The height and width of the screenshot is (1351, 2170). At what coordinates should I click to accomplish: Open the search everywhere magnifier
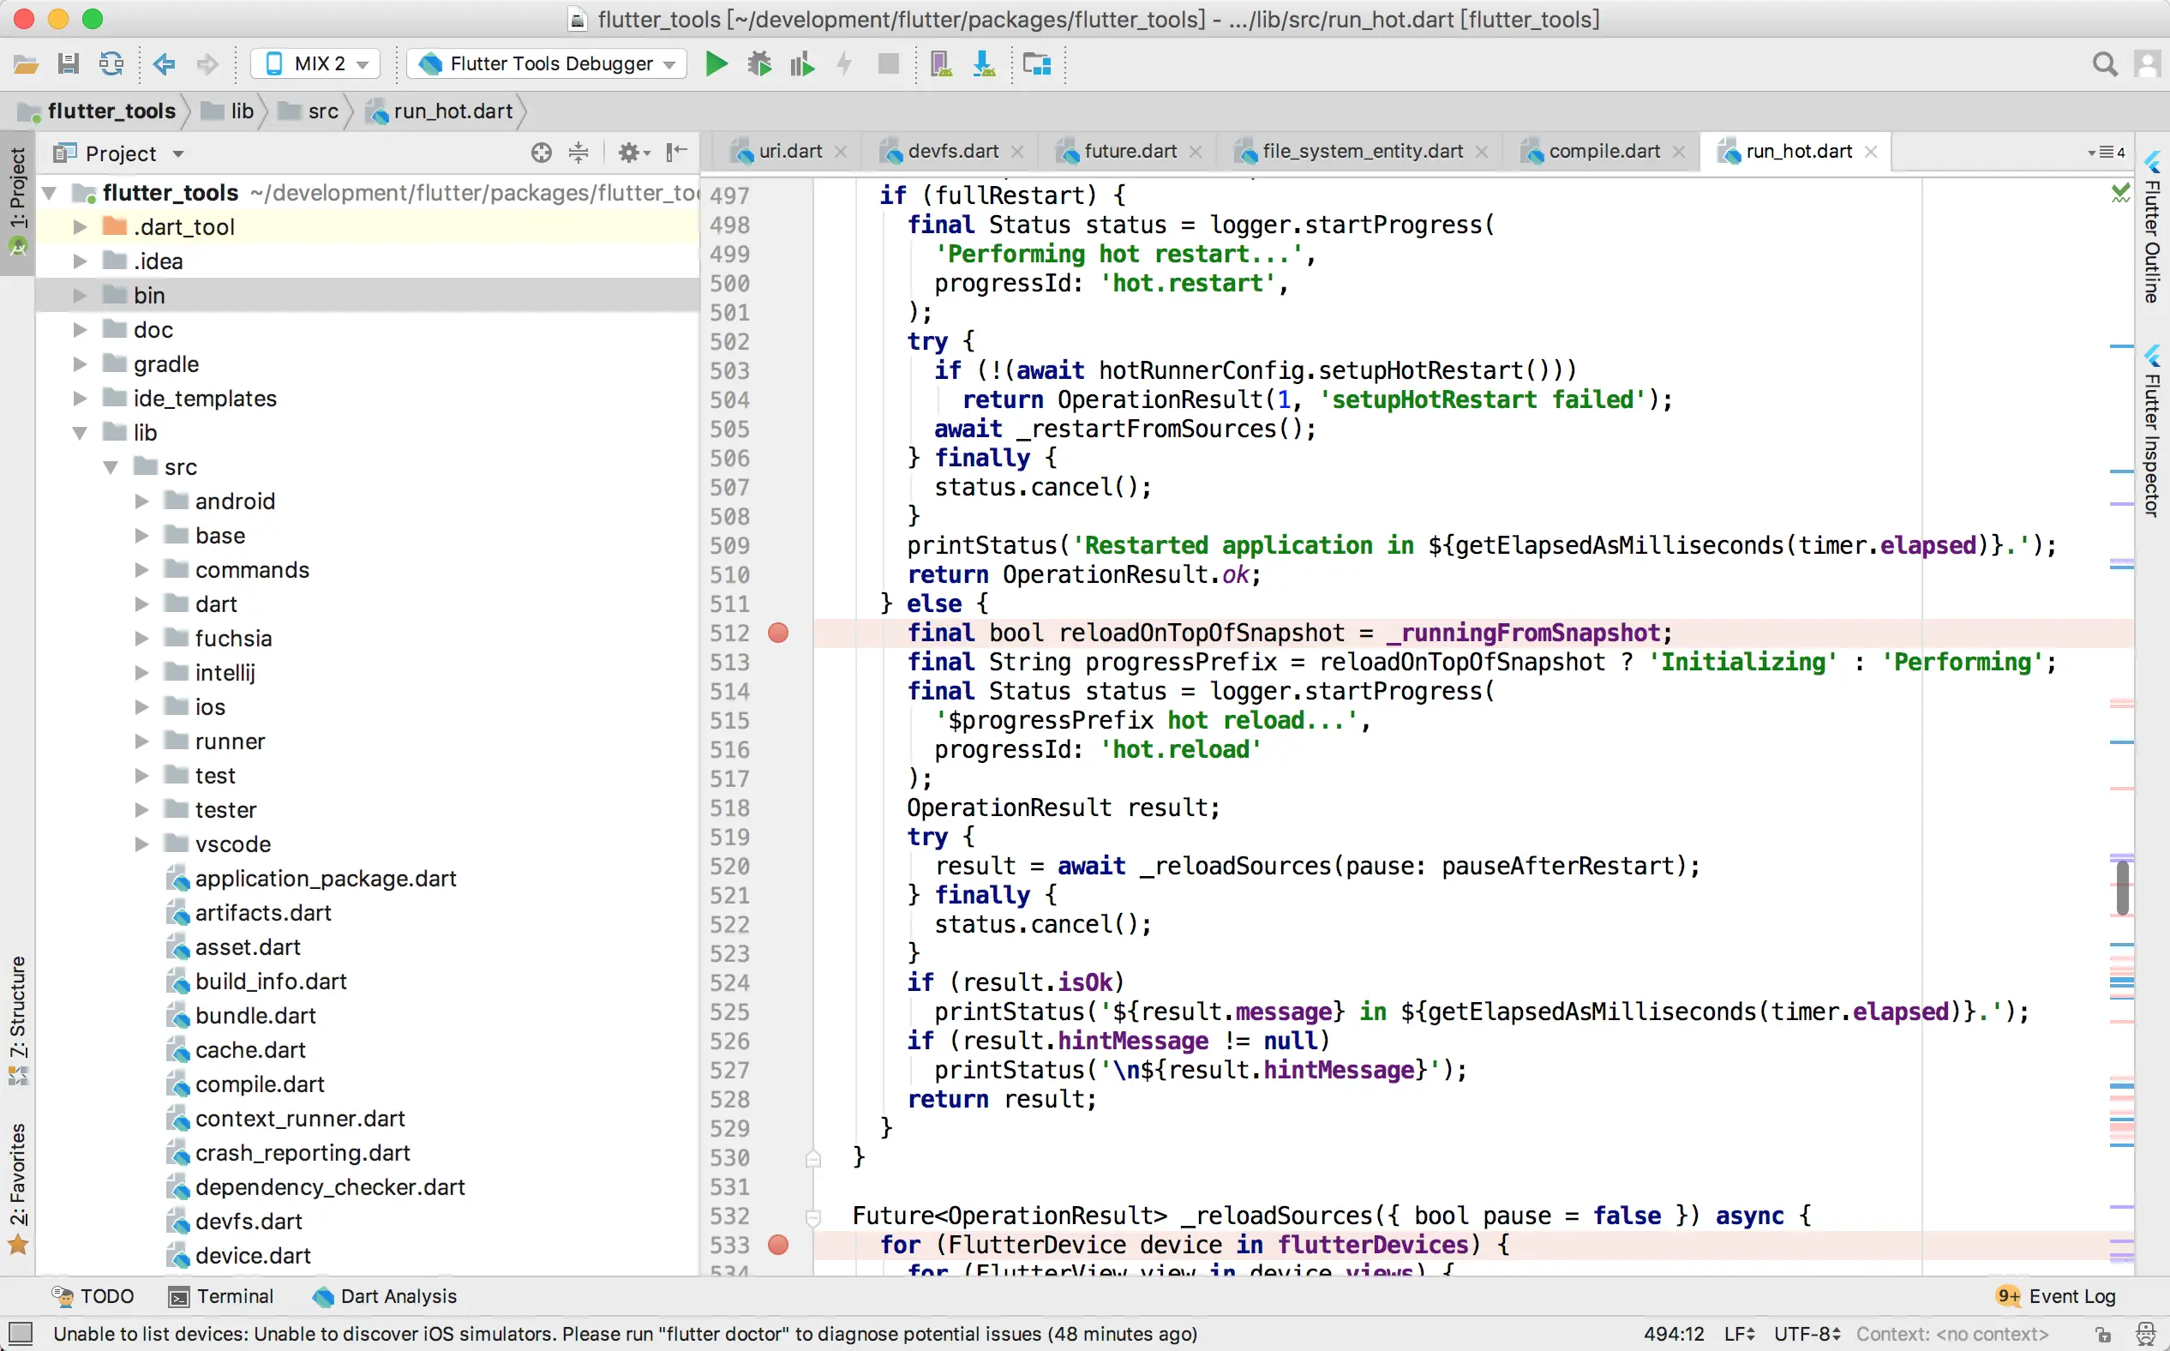[2105, 63]
